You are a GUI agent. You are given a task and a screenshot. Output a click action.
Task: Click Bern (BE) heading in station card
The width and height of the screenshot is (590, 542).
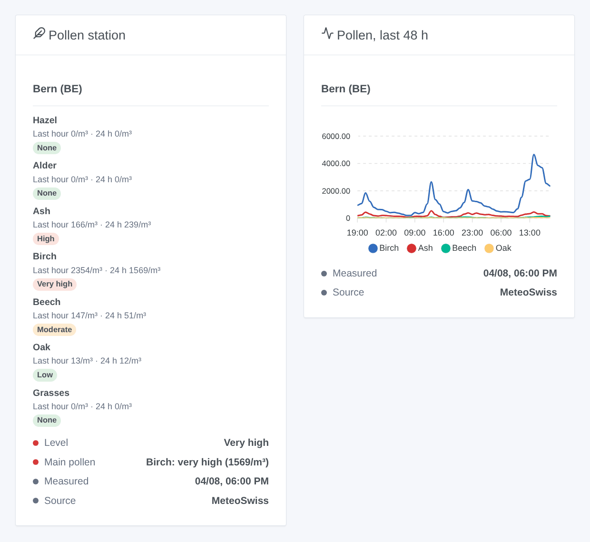pyautogui.click(x=58, y=89)
